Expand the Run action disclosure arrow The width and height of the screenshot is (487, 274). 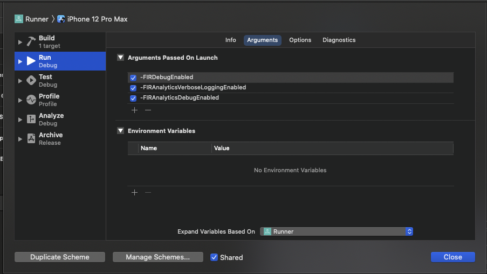point(20,61)
